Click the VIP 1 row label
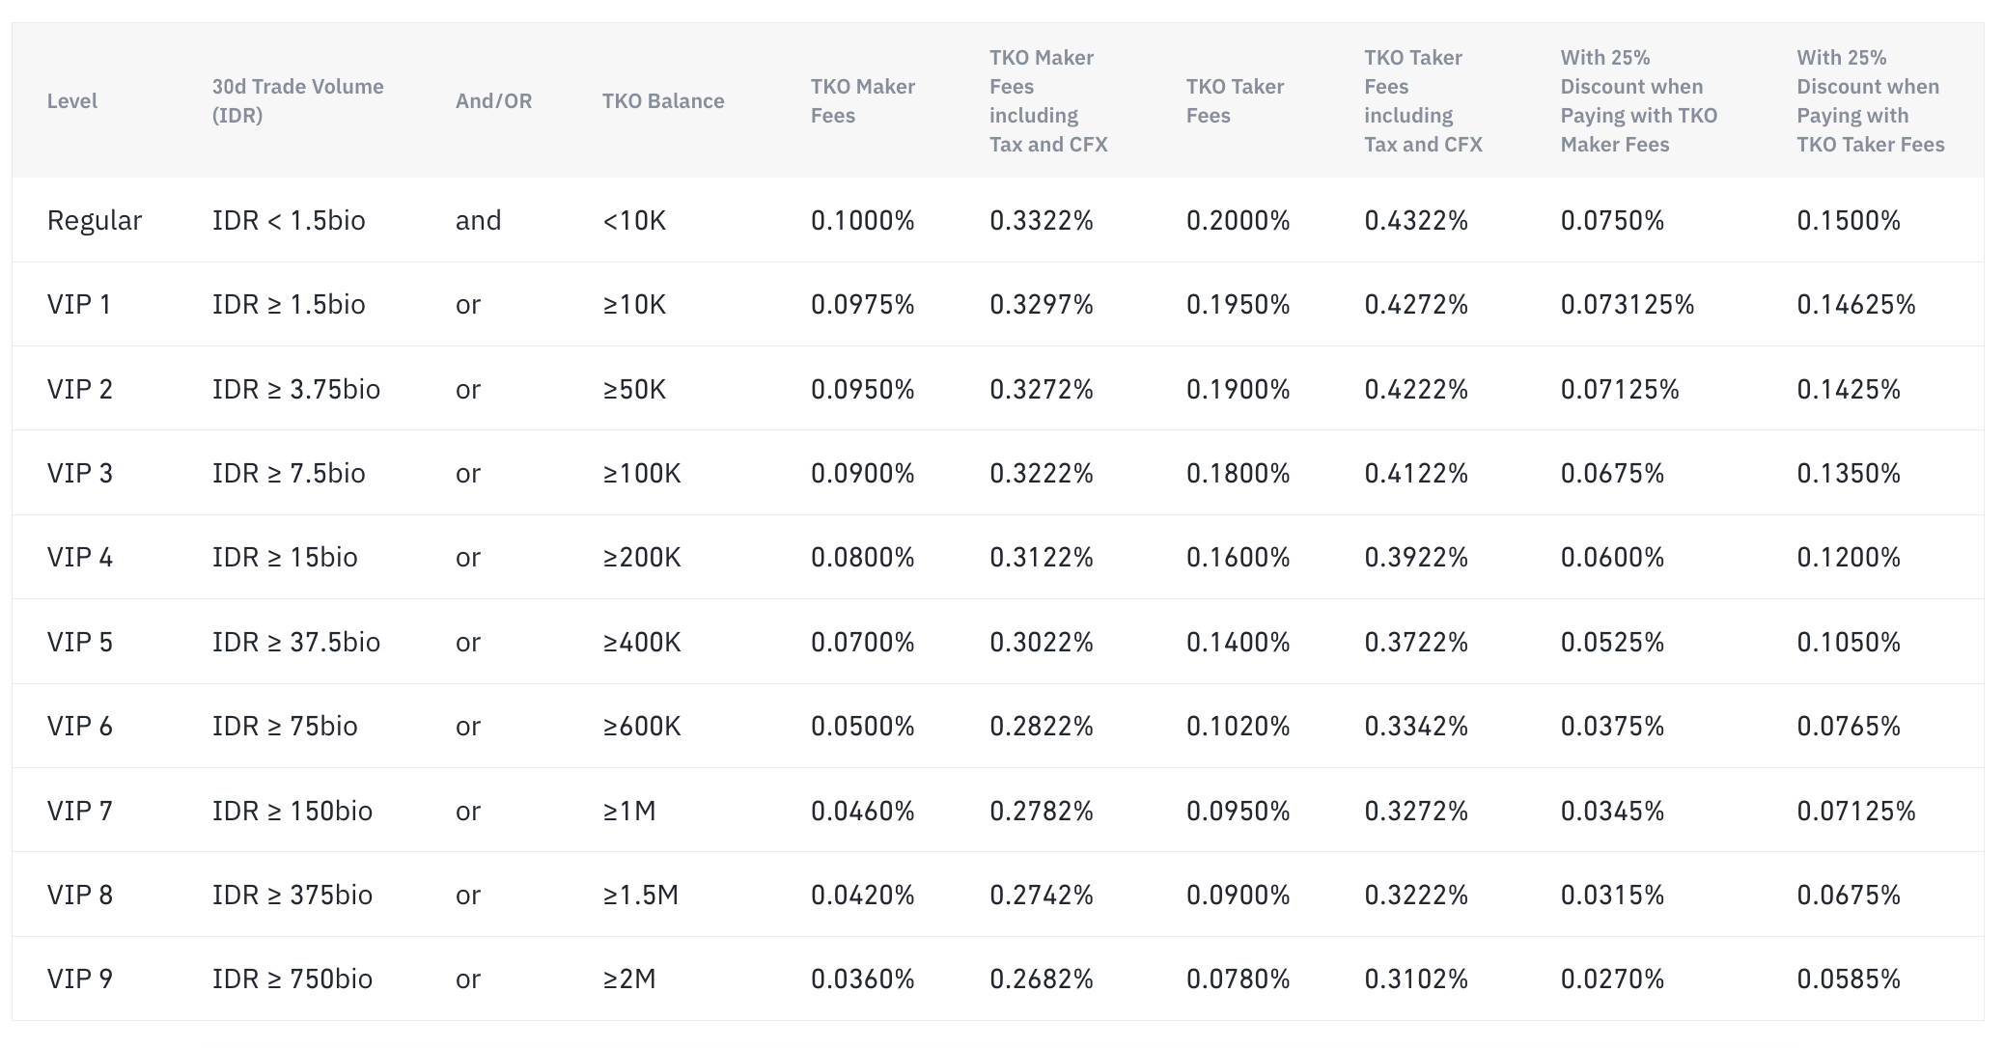This screenshot has height=1048, width=2004. (x=79, y=304)
